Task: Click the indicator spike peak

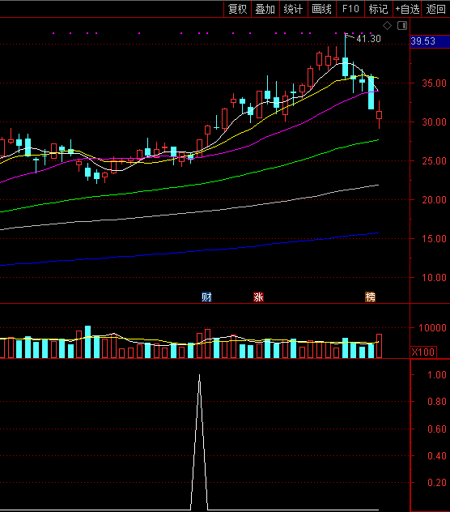Action: [x=199, y=376]
